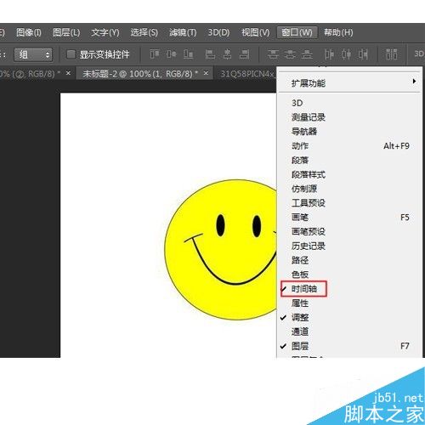This screenshot has height=425, width=425.
Task: Open the 选择(S) menu
Action: click(144, 32)
